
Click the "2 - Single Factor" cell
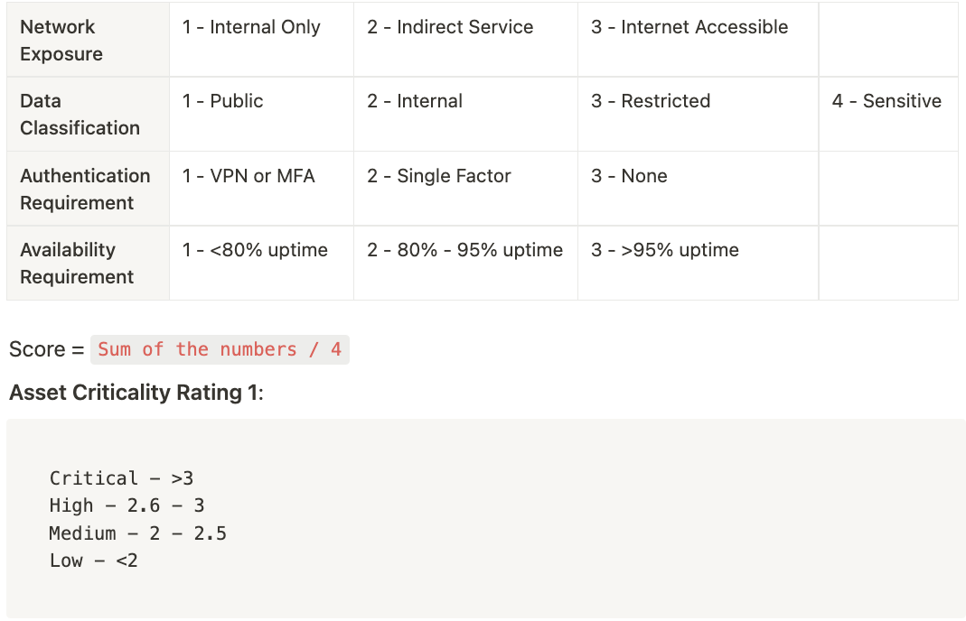coord(439,176)
